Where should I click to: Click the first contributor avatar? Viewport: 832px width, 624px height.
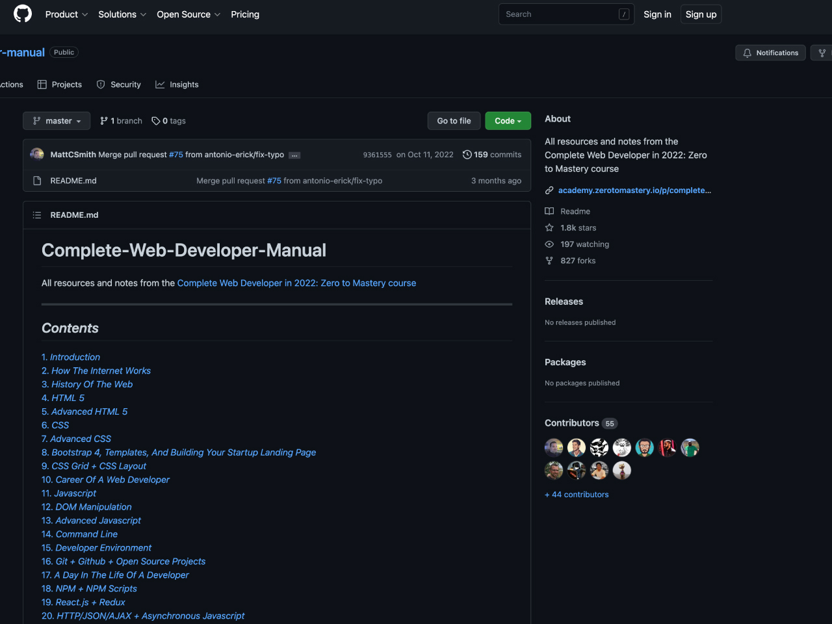(554, 448)
